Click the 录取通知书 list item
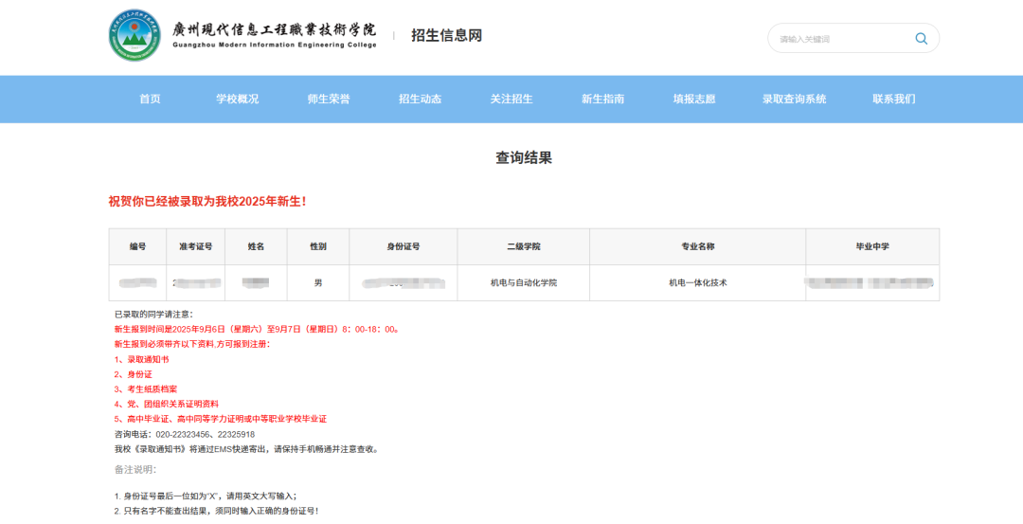 141,359
